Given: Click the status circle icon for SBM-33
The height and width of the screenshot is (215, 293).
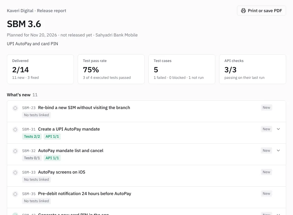Looking at the screenshot, I should coord(15,172).
